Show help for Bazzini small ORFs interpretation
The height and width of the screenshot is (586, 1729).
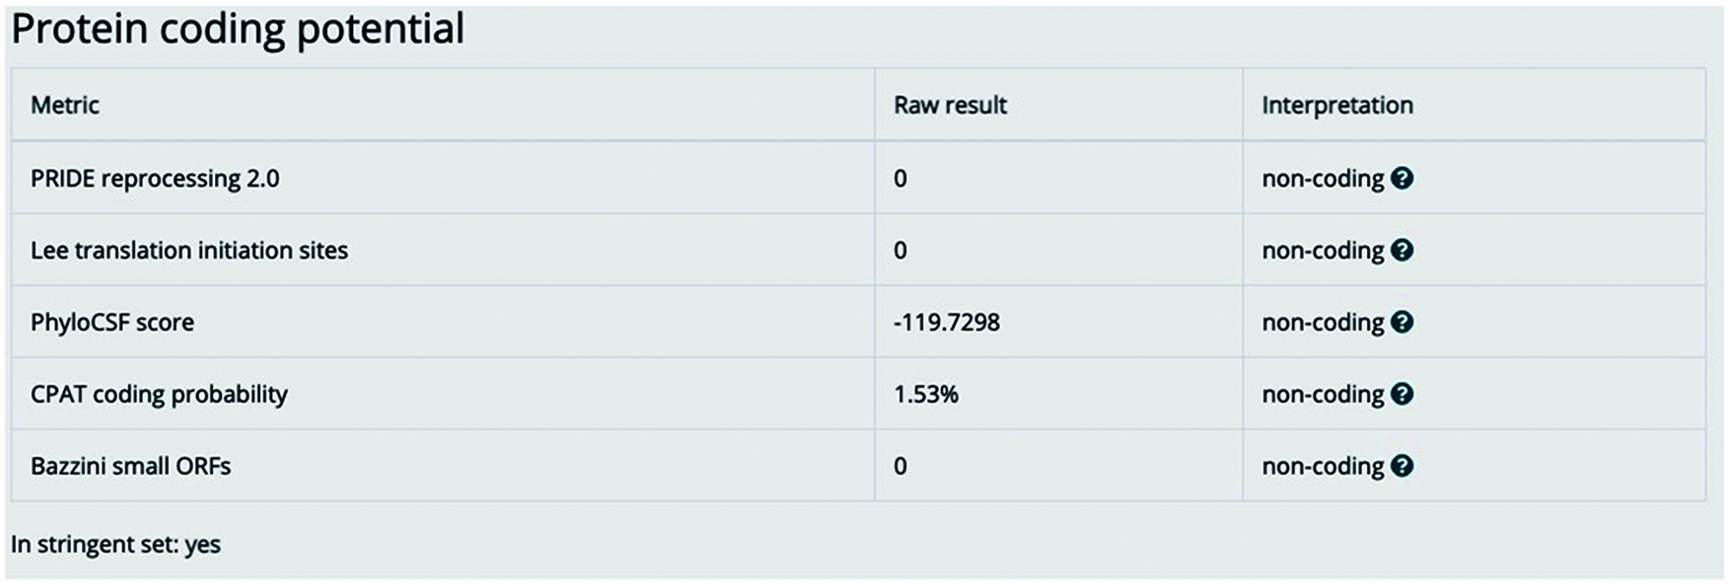pos(1402,467)
